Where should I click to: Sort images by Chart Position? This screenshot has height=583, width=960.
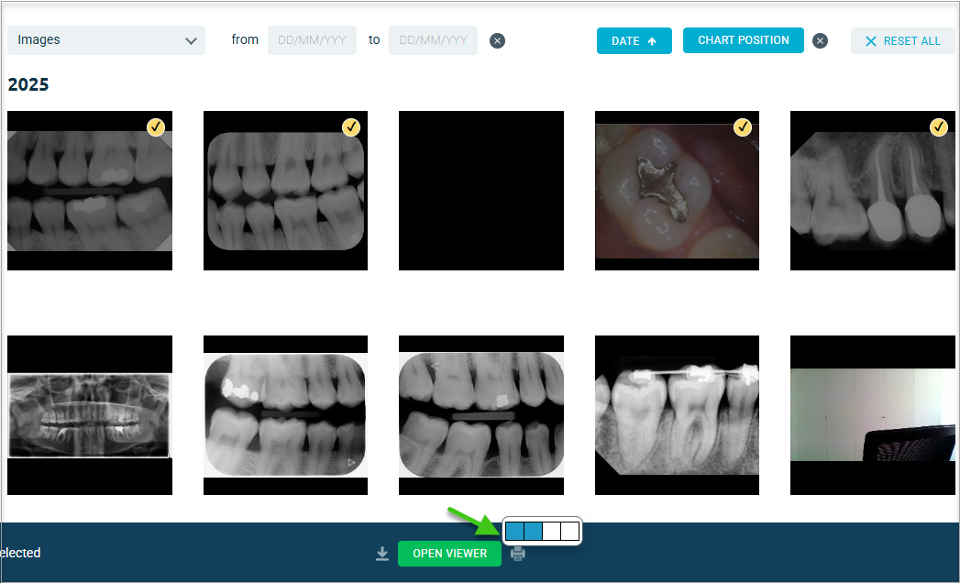(x=744, y=40)
